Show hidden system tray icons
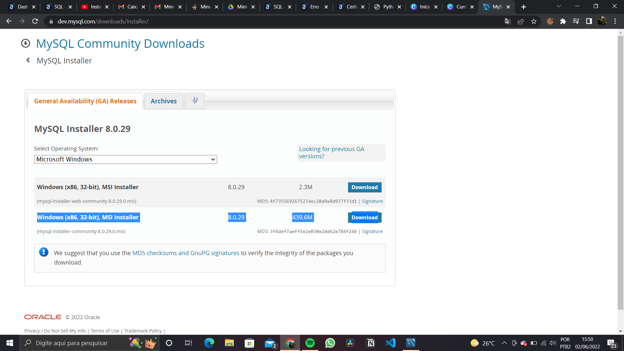 504,343
